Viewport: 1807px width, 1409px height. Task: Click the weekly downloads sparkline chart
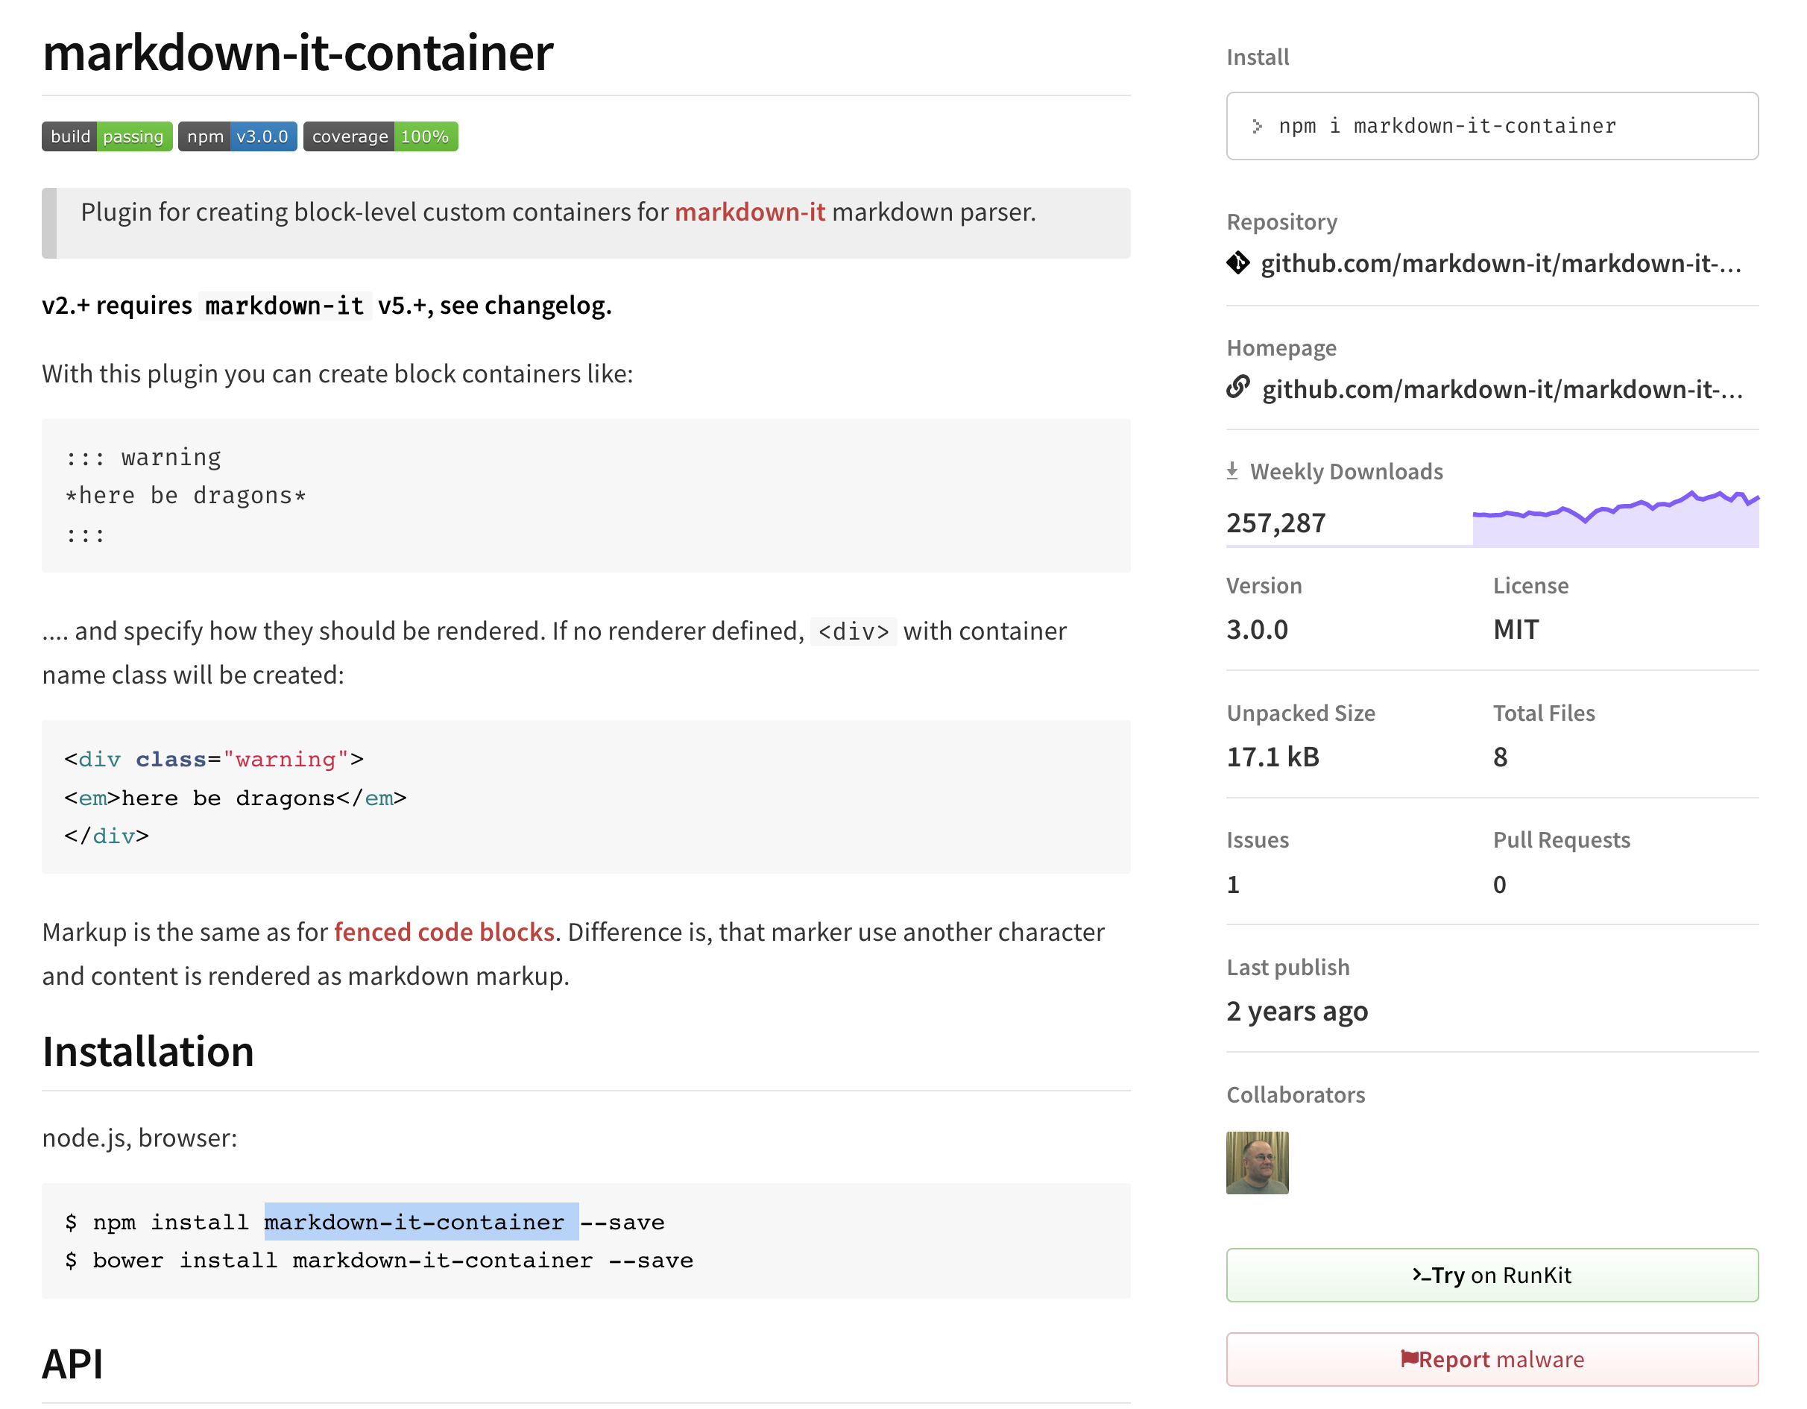coord(1615,520)
